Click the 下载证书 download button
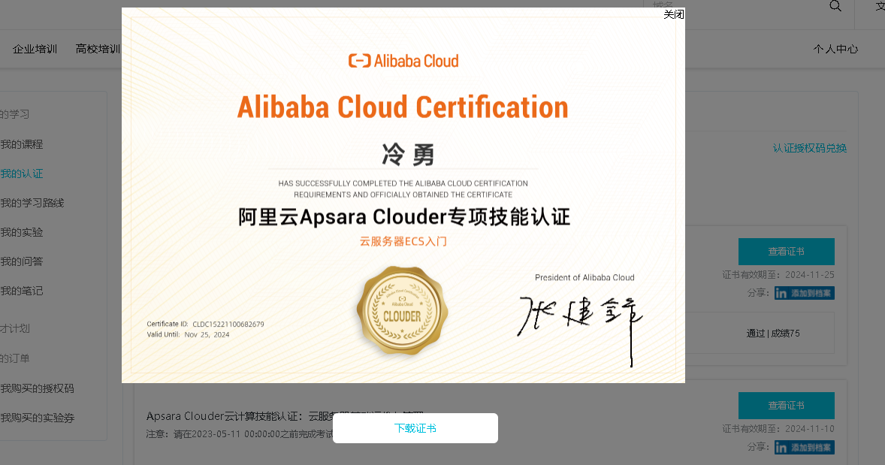 (415, 428)
